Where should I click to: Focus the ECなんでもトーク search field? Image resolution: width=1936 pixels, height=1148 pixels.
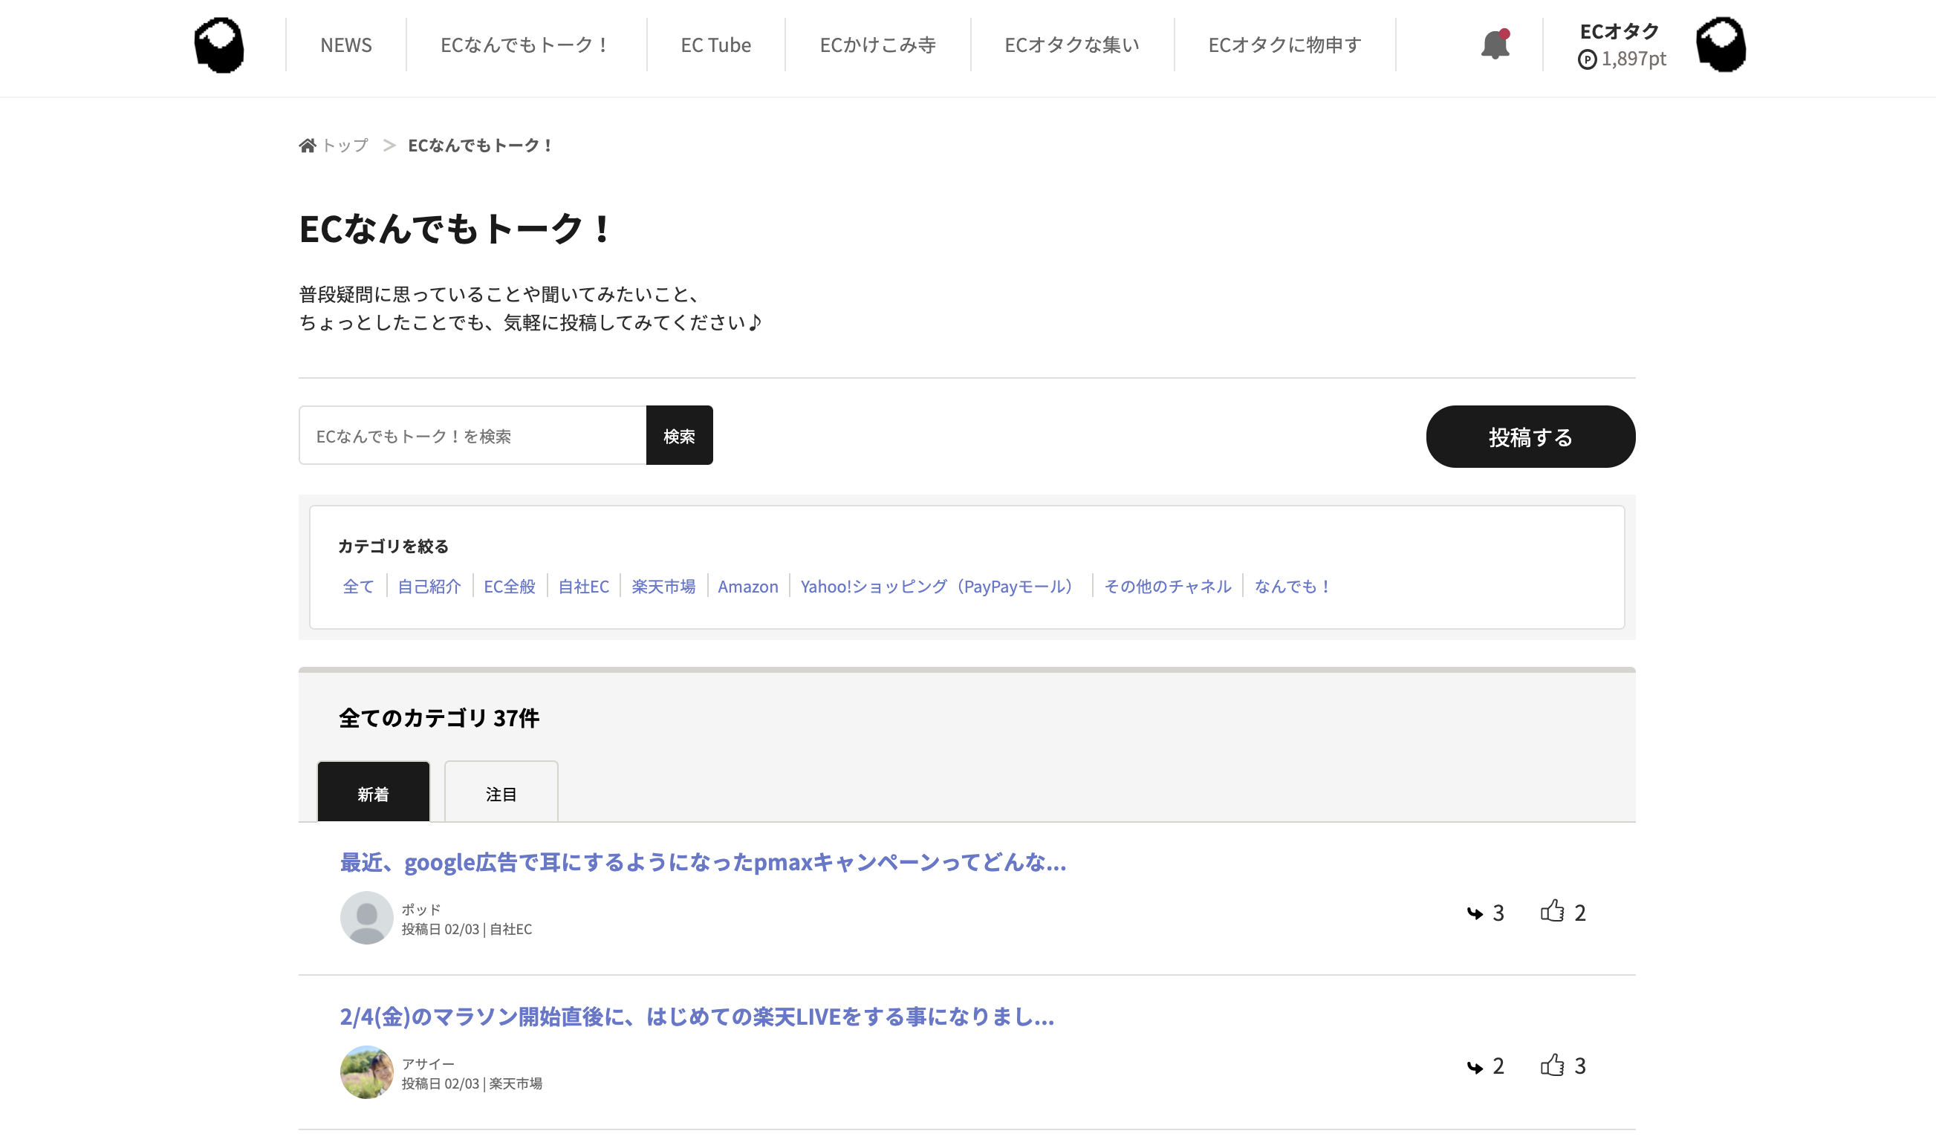[x=472, y=437]
